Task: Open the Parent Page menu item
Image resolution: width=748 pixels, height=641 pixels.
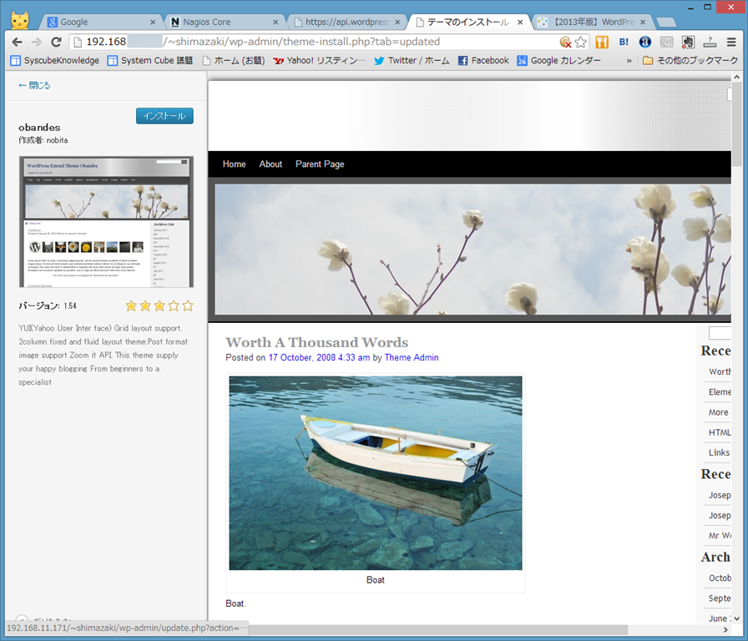Action: coord(320,164)
